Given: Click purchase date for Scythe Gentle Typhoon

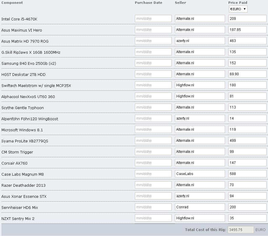Looking at the screenshot, I should coord(153,107).
